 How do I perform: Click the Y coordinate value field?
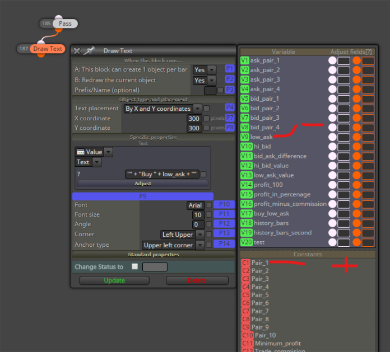194,128
